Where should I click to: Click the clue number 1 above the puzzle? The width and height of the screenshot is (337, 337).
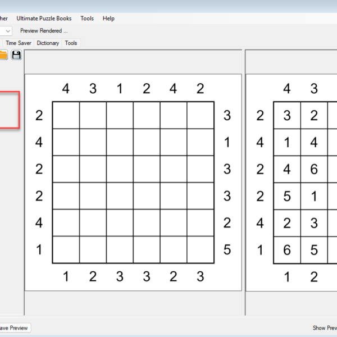coord(120,89)
